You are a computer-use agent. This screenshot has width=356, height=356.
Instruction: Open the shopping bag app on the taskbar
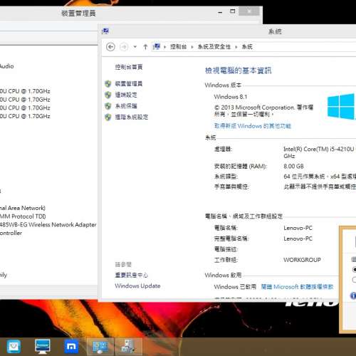[x=14, y=347]
